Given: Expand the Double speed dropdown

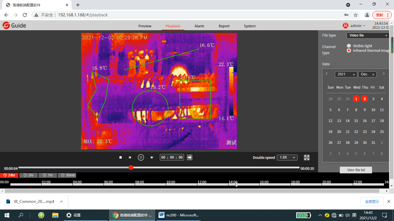Looking at the screenshot, I should tap(287, 157).
